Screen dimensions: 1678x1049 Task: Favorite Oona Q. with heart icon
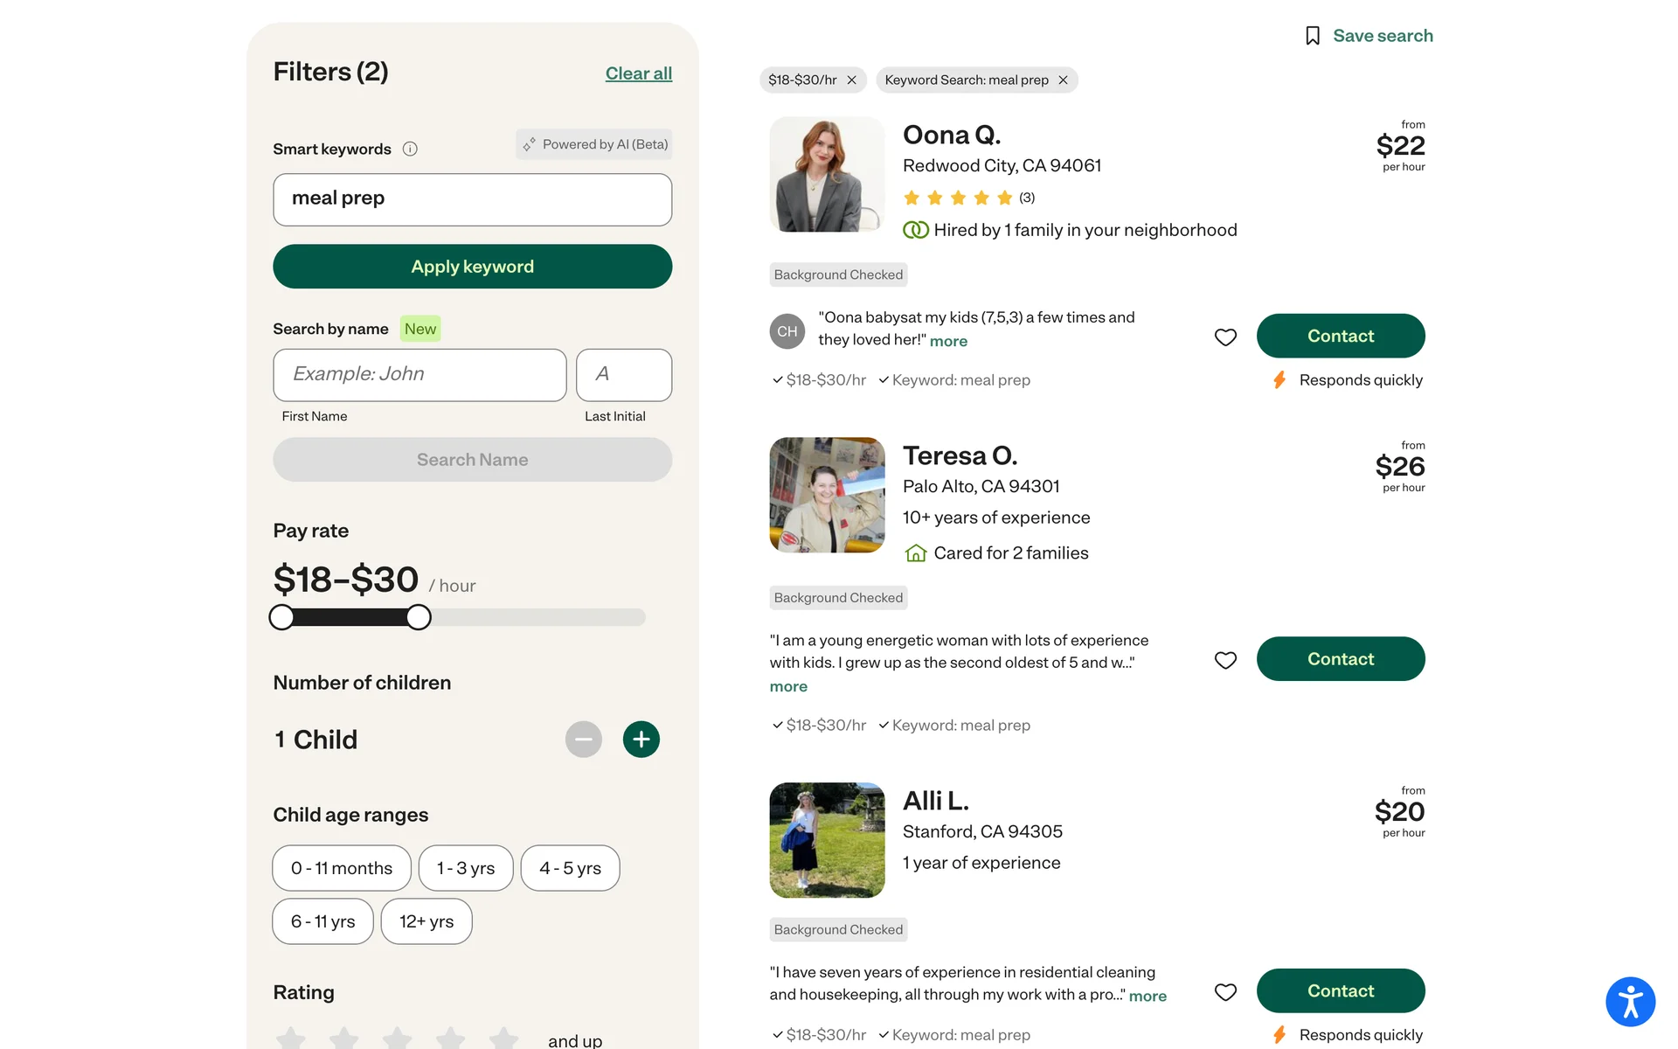coord(1225,337)
